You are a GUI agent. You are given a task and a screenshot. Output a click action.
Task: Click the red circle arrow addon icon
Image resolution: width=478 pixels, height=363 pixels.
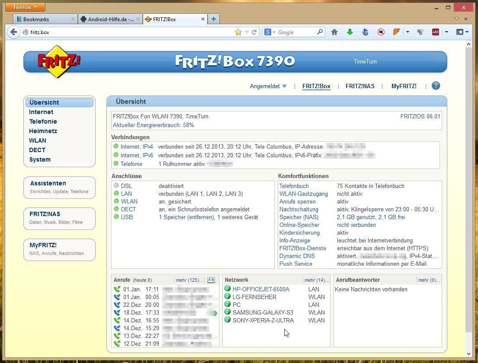381,32
